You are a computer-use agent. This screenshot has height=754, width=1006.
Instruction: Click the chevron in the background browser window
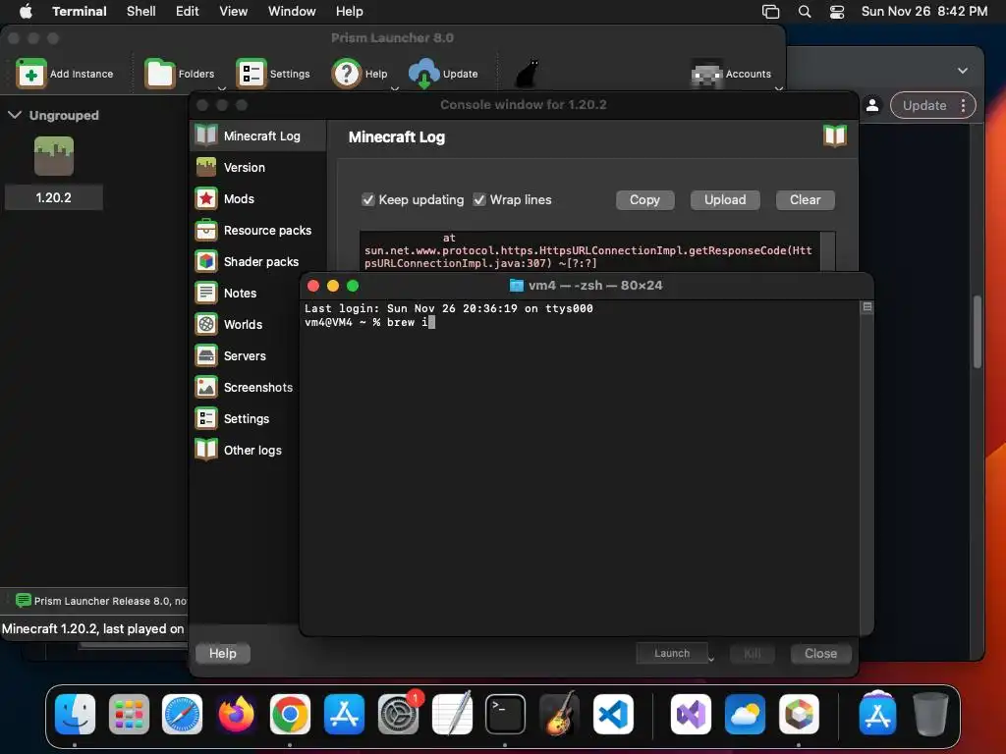pyautogui.click(x=963, y=71)
